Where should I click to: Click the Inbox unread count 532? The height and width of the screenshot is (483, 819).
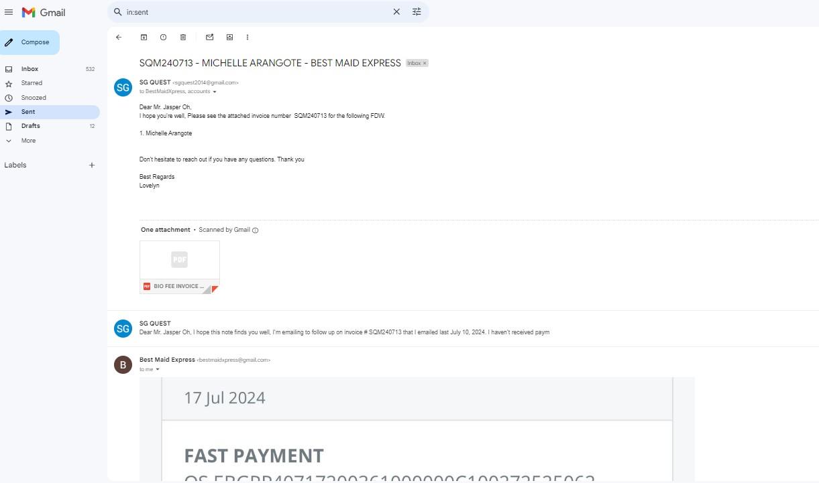90,69
